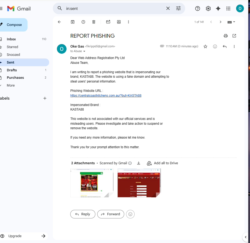Report this email as spam
The height and width of the screenshot is (243, 250).
coord(83,22)
